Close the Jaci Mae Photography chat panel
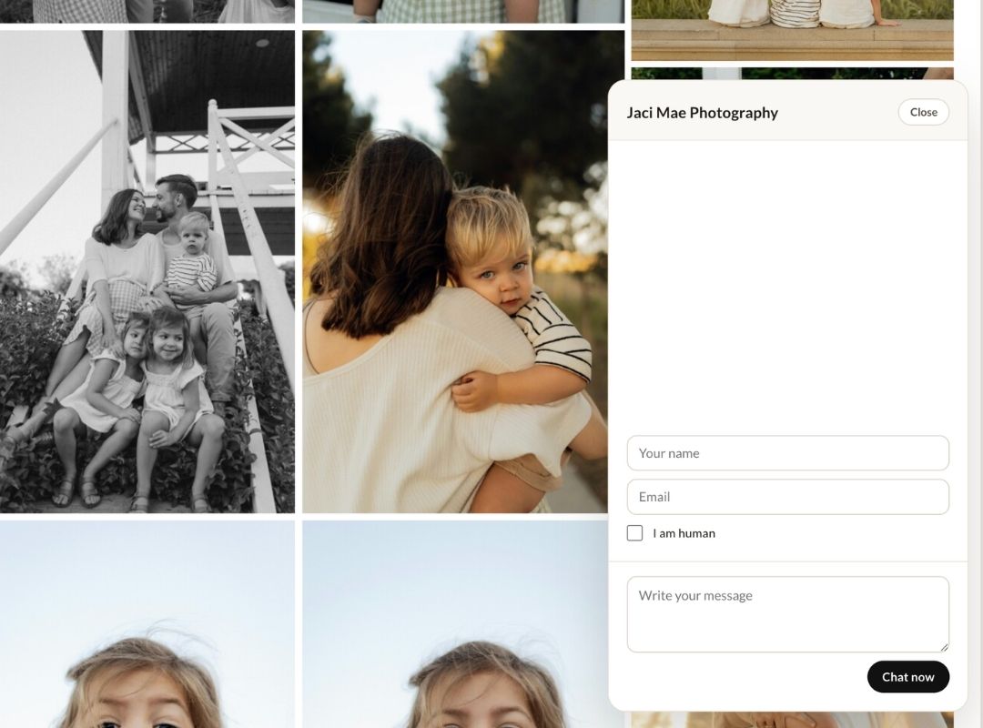983x728 pixels. [923, 112]
